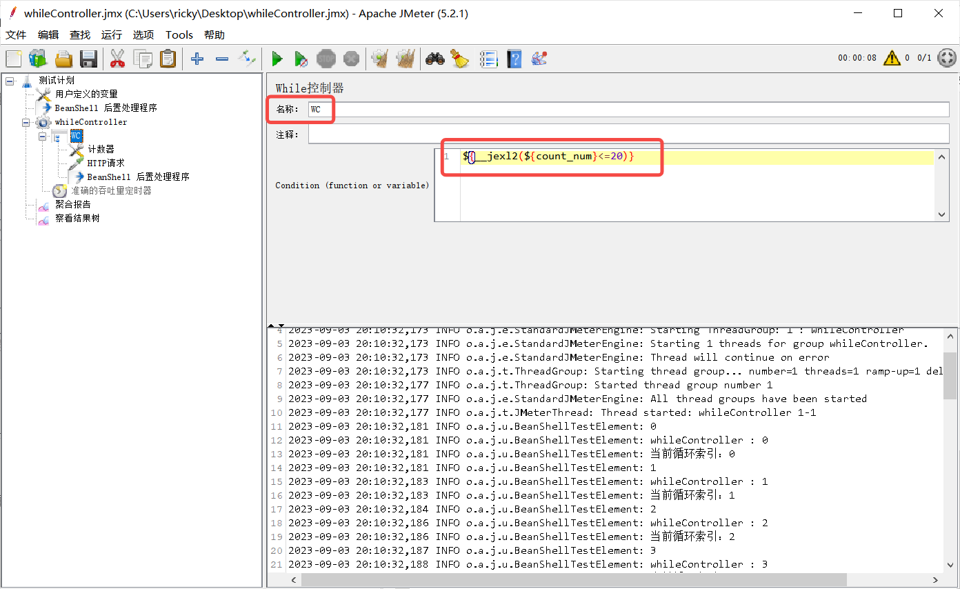This screenshot has width=960, height=589.
Task: Open the Help question mark icon
Action: coord(514,59)
